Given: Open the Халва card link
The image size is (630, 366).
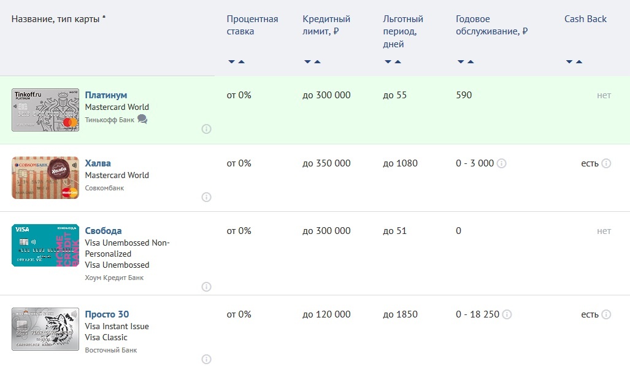Looking at the screenshot, I should (98, 163).
